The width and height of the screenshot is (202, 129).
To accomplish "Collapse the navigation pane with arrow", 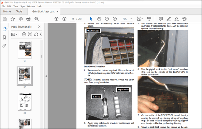I will 46,76.
